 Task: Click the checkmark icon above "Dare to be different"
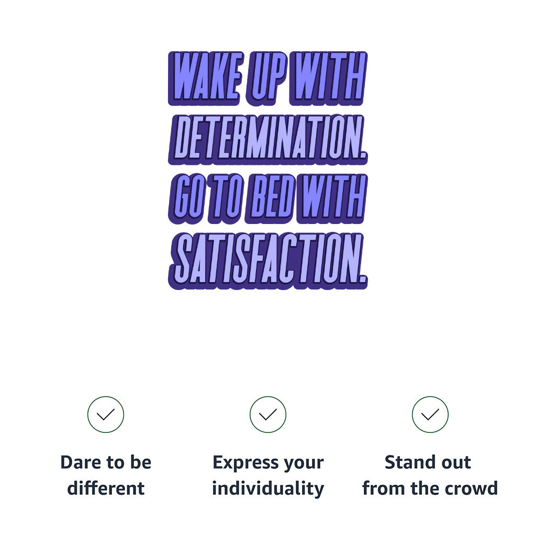point(106,415)
